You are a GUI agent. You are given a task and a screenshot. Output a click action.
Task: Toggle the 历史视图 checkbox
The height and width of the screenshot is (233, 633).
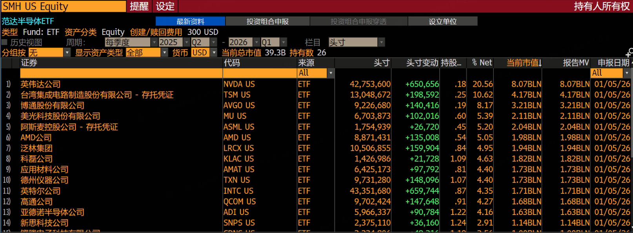tap(4, 42)
